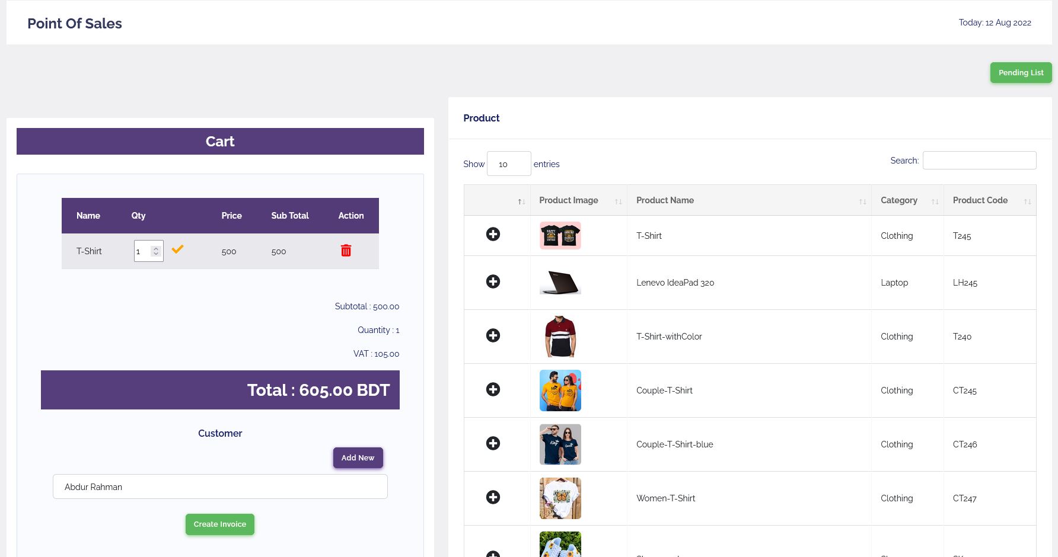Screen dimensions: 1058x557
Task: Click Couple-T-Shirt-blue product name
Action: point(675,444)
